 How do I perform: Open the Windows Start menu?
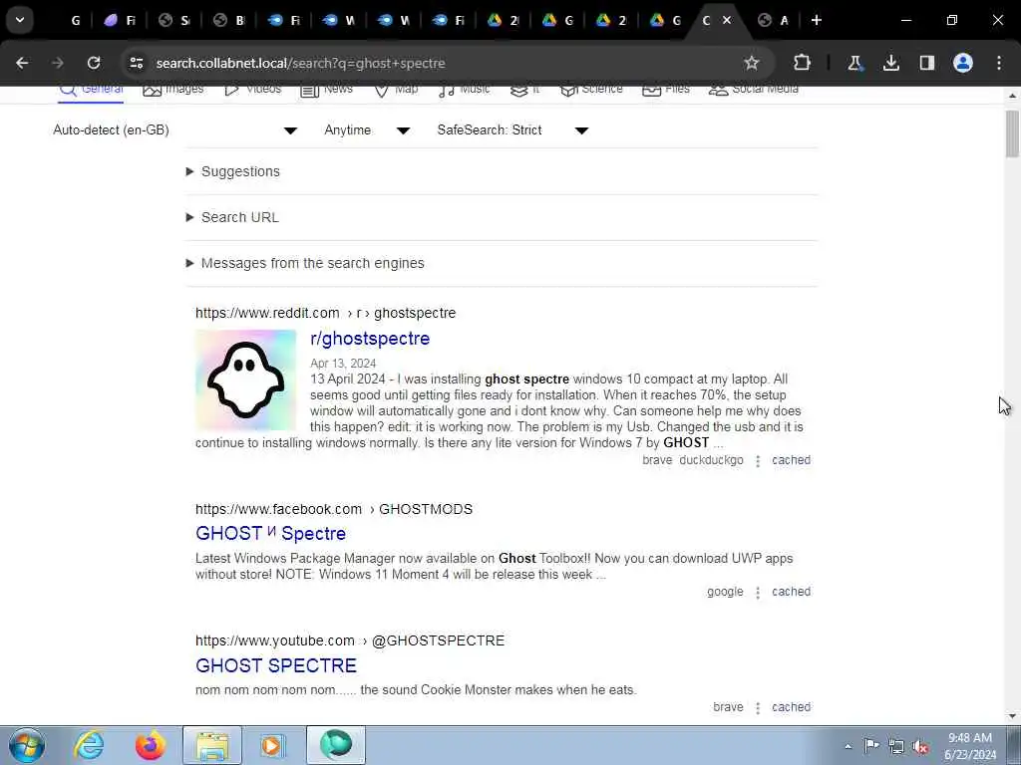pyautogui.click(x=27, y=745)
